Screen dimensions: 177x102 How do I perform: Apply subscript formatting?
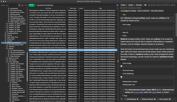(160, 5)
